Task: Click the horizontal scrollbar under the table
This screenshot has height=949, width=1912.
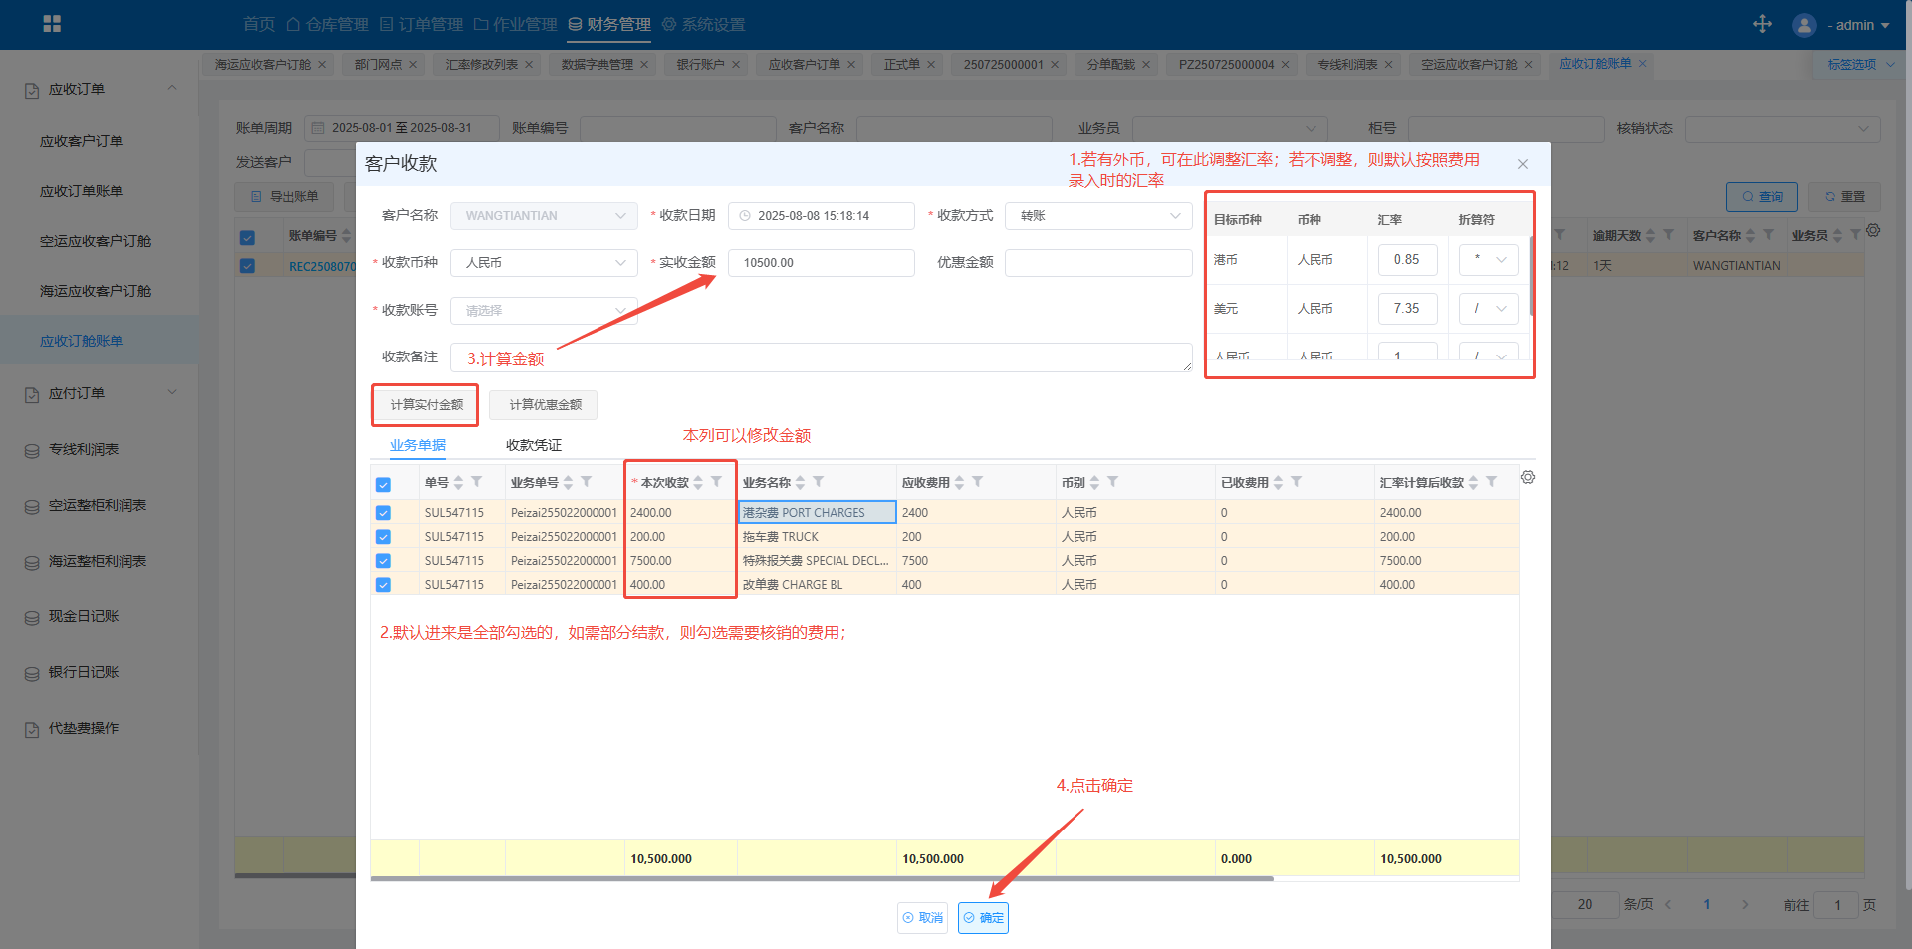Action: [822, 879]
